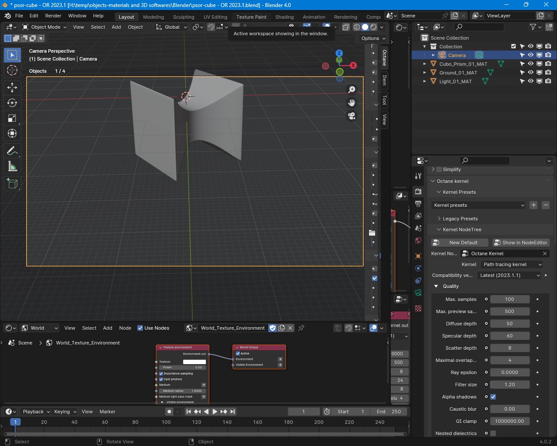The image size is (557, 446).
Task: Open the Object Mode dropdown
Action: pyautogui.click(x=44, y=27)
